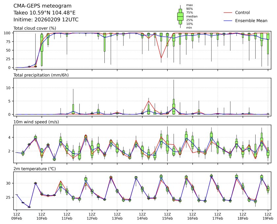
Task: Click the red Control legend line
Action: click(x=228, y=13)
